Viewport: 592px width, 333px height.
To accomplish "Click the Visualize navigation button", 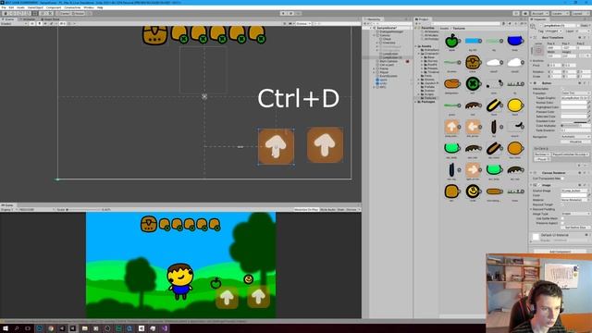I will pos(575,142).
